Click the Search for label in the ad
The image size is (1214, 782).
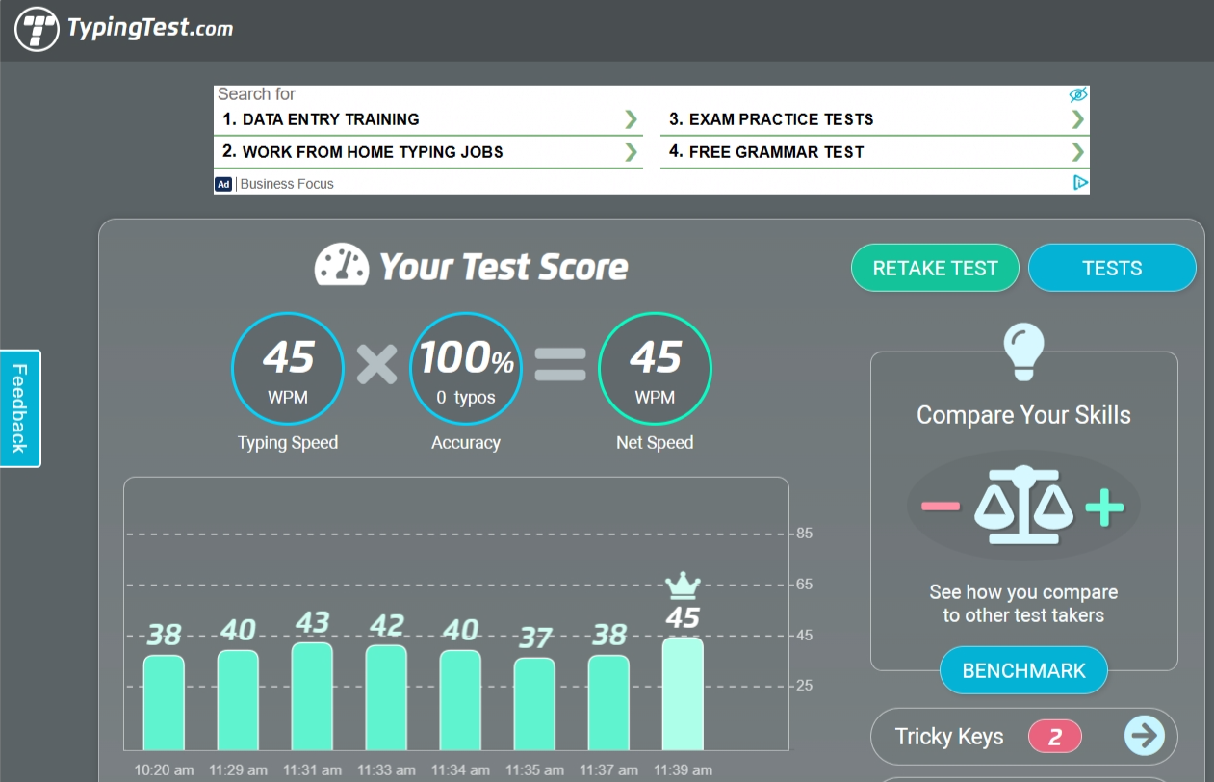[x=256, y=93]
